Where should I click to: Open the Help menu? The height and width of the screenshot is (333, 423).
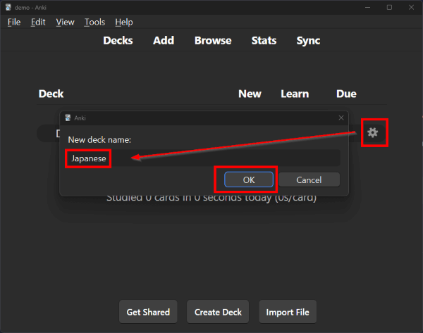[x=124, y=22]
